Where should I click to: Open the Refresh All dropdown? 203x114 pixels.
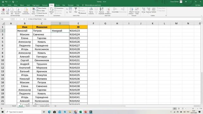pyautogui.click(x=51, y=11)
